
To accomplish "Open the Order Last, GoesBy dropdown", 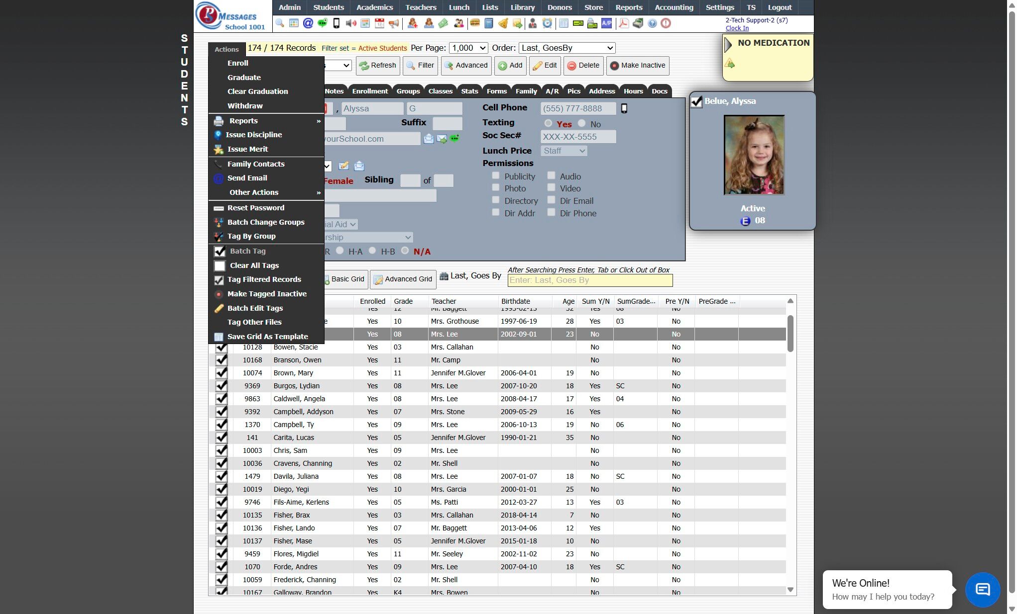I will coord(566,48).
